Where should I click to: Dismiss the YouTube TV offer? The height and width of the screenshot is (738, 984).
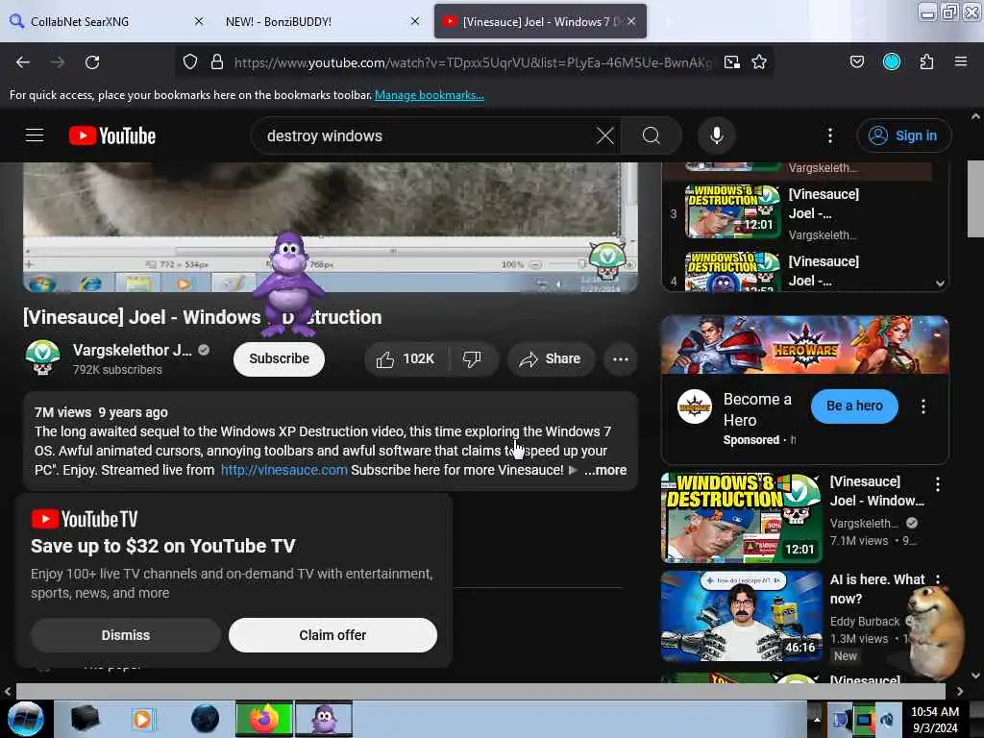(126, 635)
